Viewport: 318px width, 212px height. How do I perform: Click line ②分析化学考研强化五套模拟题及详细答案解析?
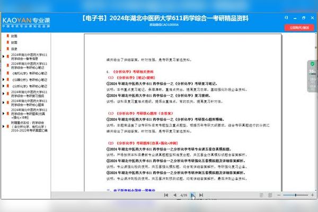tap(175, 161)
